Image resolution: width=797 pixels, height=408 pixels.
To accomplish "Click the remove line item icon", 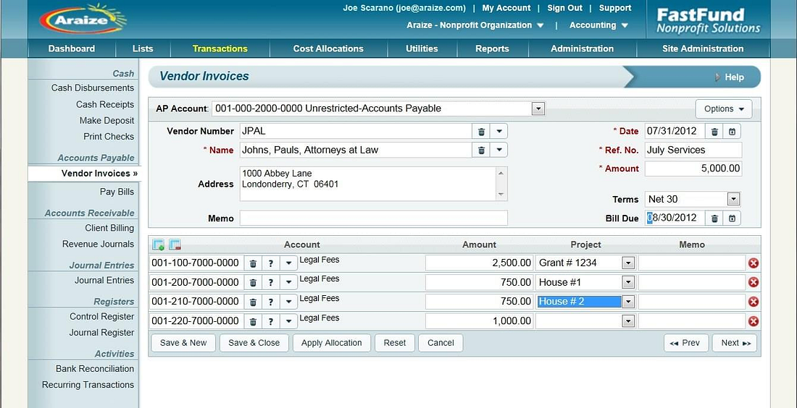I will pyautogui.click(x=175, y=245).
